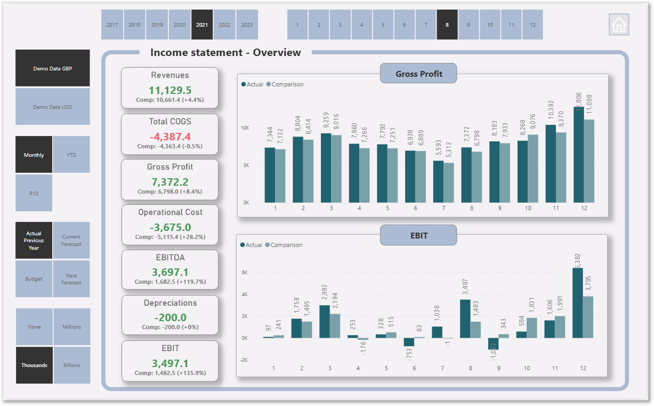Image resolution: width=654 pixels, height=406 pixels.
Task: Click Comparison legend swatch in EBIT chart
Action: 268,245
